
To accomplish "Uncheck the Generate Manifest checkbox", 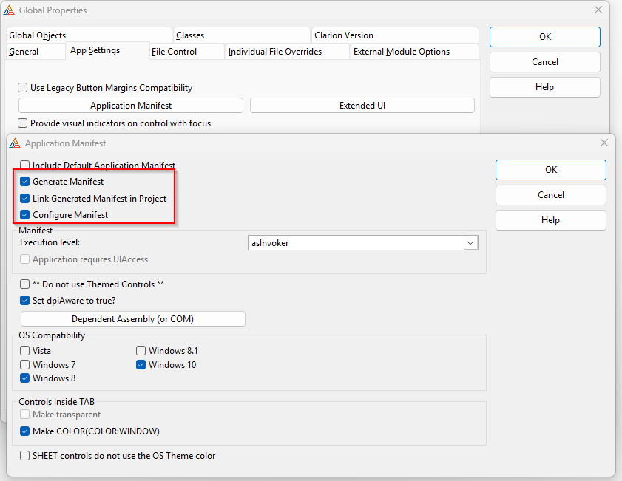I will 25,182.
